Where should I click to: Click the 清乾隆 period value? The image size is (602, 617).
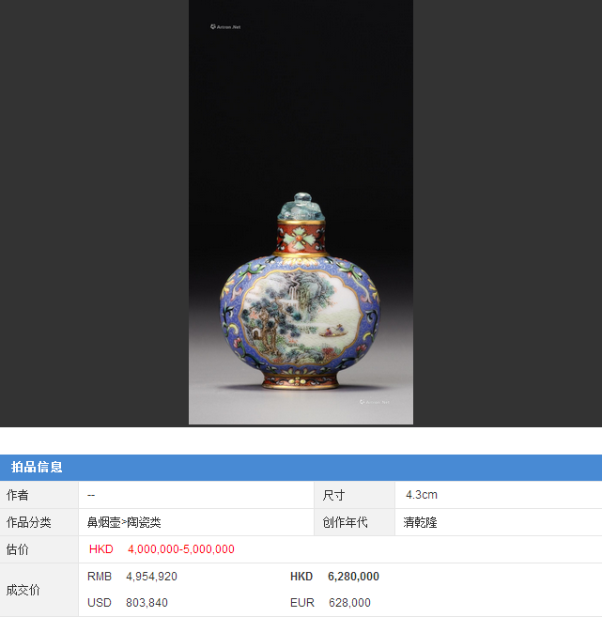(x=420, y=522)
